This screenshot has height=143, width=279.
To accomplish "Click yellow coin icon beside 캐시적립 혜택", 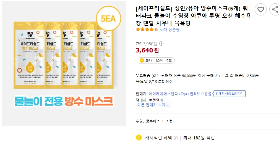I will 139,137.
